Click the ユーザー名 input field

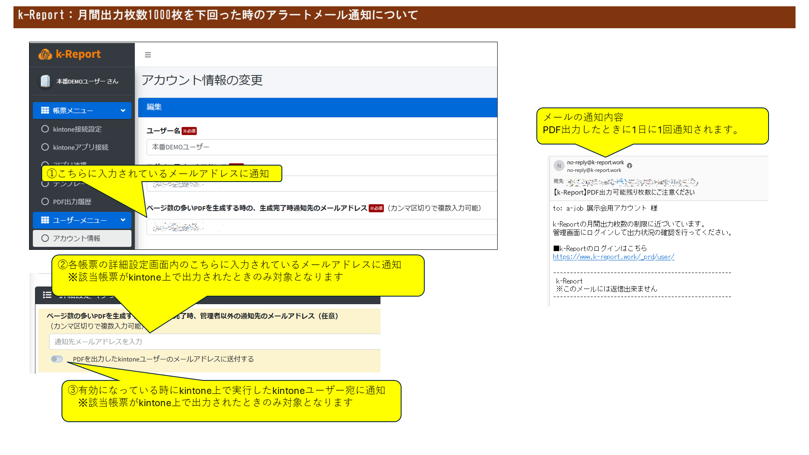coord(320,147)
